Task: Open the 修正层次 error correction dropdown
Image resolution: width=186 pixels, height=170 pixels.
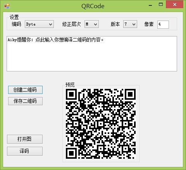Action: 91,24
